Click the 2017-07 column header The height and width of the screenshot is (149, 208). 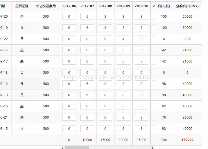coord(87,6)
